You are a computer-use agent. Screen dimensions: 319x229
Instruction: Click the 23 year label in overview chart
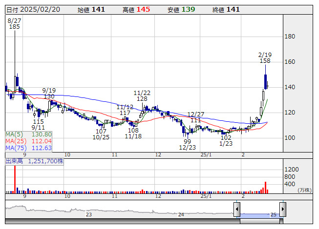click(x=89, y=214)
